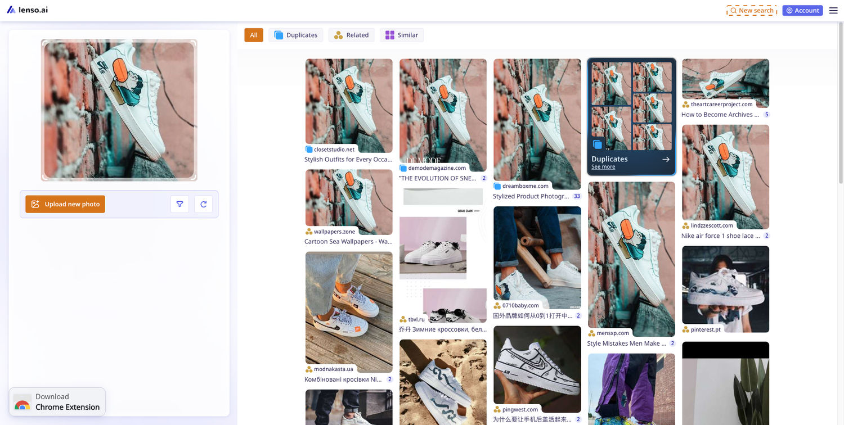844x425 pixels.
Task: Click See more under Duplicates
Action: (x=603, y=167)
